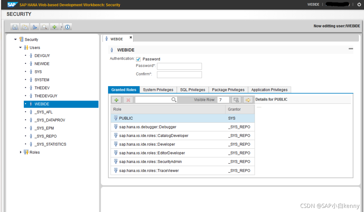The width and height of the screenshot is (364, 212).
Task: Select the THEDEV user in tree
Action: click(42, 88)
